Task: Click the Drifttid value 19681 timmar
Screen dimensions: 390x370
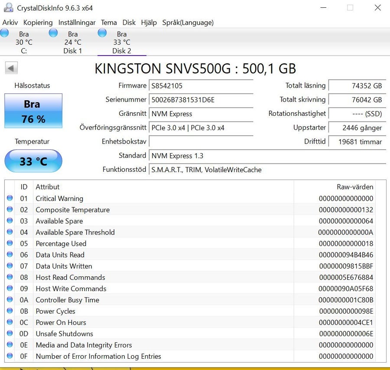Action: click(x=357, y=142)
